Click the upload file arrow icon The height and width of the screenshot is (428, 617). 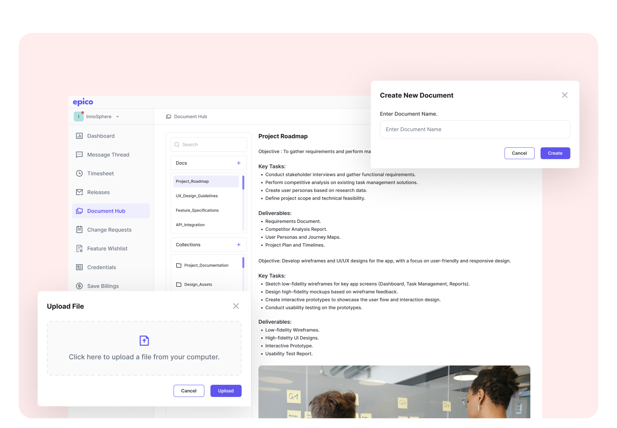[x=144, y=341]
